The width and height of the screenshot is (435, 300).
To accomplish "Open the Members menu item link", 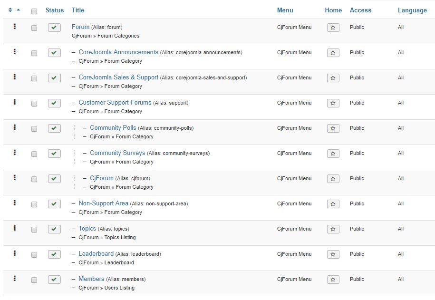I will pyautogui.click(x=91, y=279).
